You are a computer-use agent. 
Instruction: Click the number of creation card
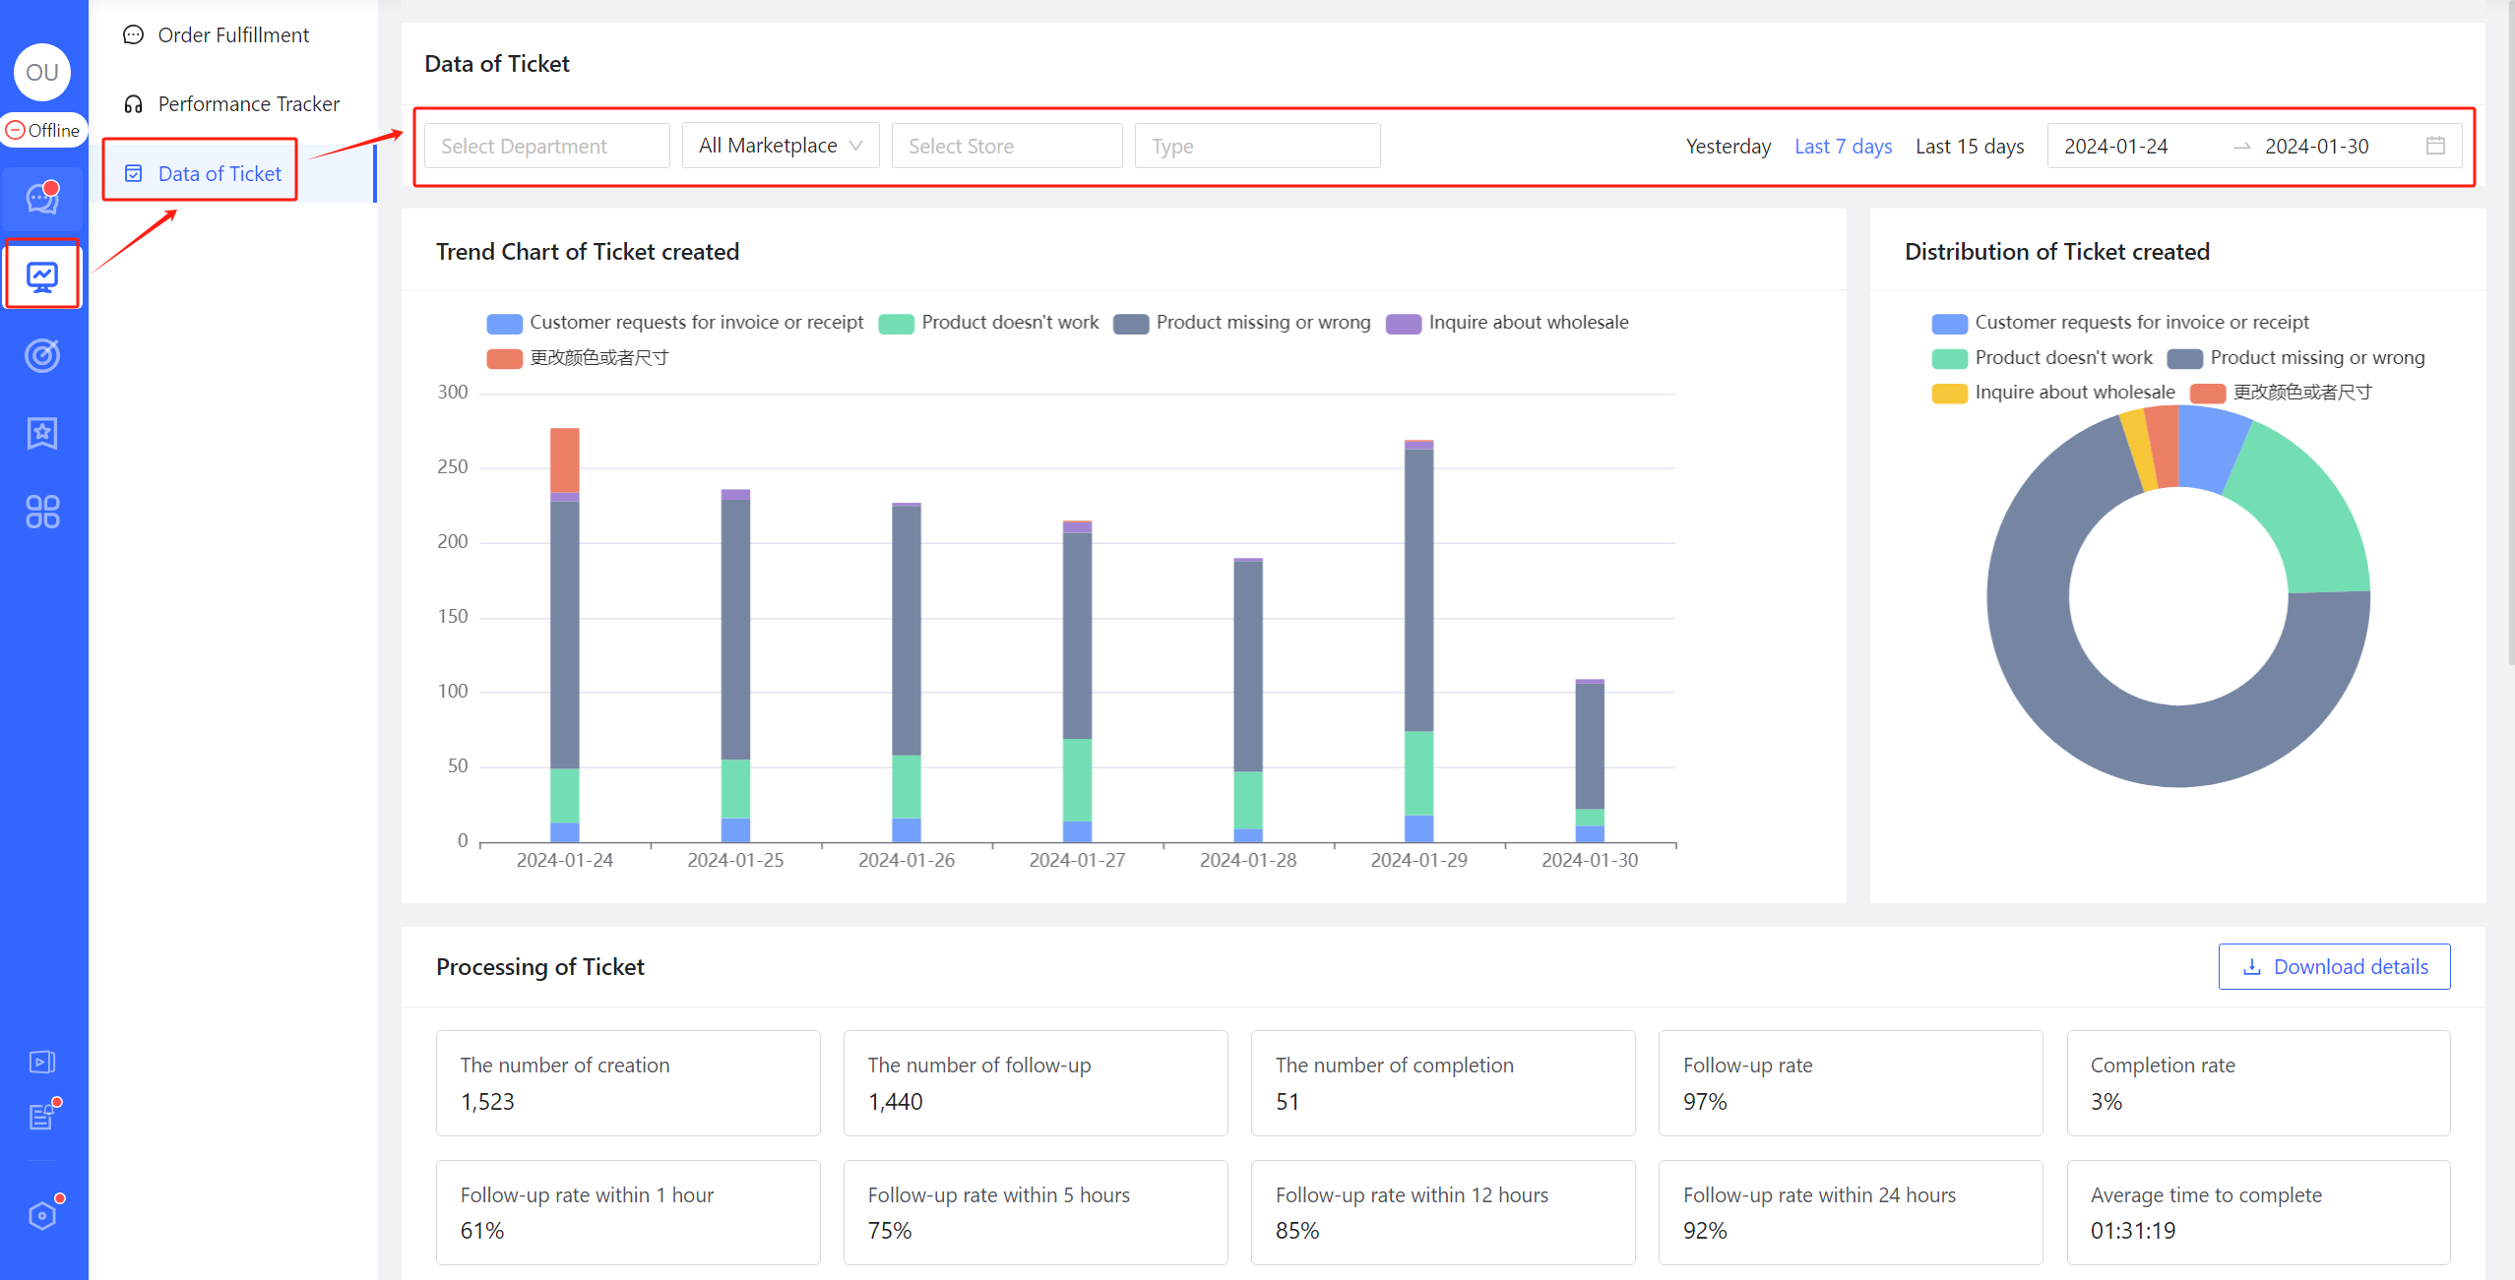click(x=628, y=1083)
